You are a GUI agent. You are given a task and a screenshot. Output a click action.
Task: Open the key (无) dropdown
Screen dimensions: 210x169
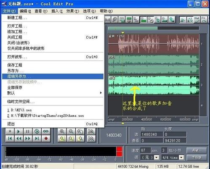pos(157,157)
